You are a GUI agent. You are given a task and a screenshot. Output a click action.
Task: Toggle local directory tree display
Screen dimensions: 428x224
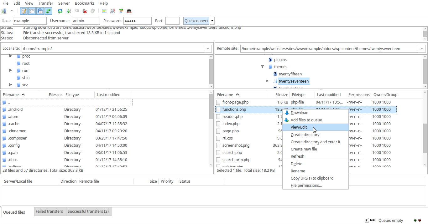click(32, 11)
